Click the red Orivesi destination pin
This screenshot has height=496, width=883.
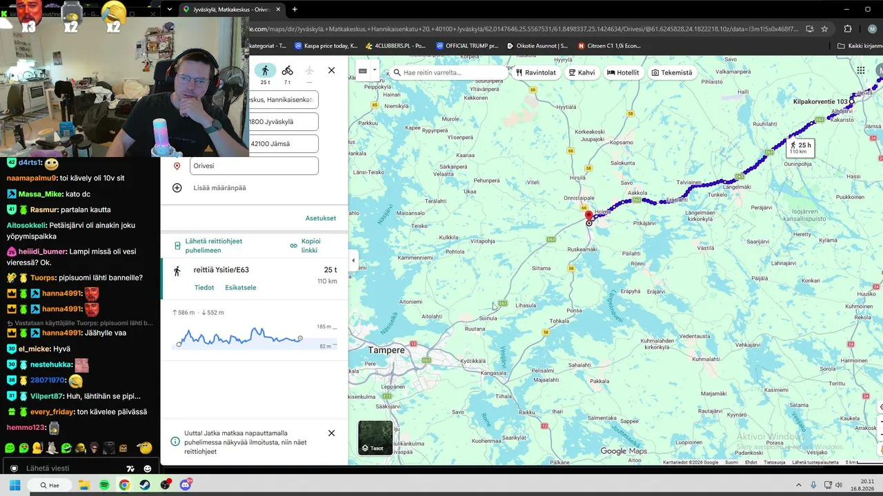click(588, 217)
